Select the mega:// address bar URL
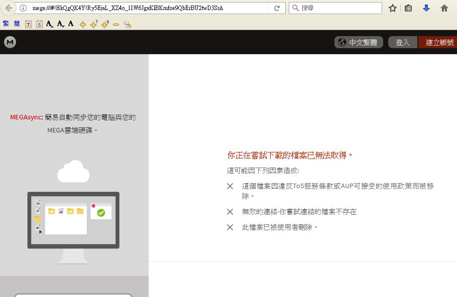The image size is (457, 297). 128,8
